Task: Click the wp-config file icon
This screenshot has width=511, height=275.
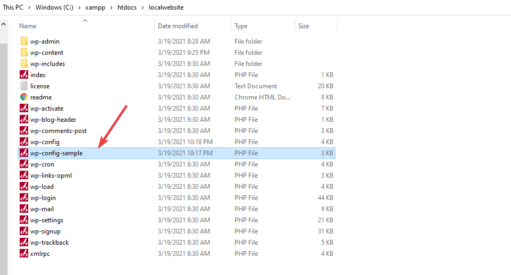Action: 24,141
